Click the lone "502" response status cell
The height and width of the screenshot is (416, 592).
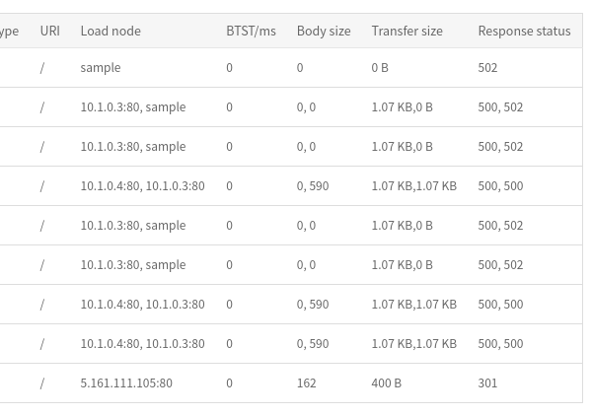tap(487, 68)
